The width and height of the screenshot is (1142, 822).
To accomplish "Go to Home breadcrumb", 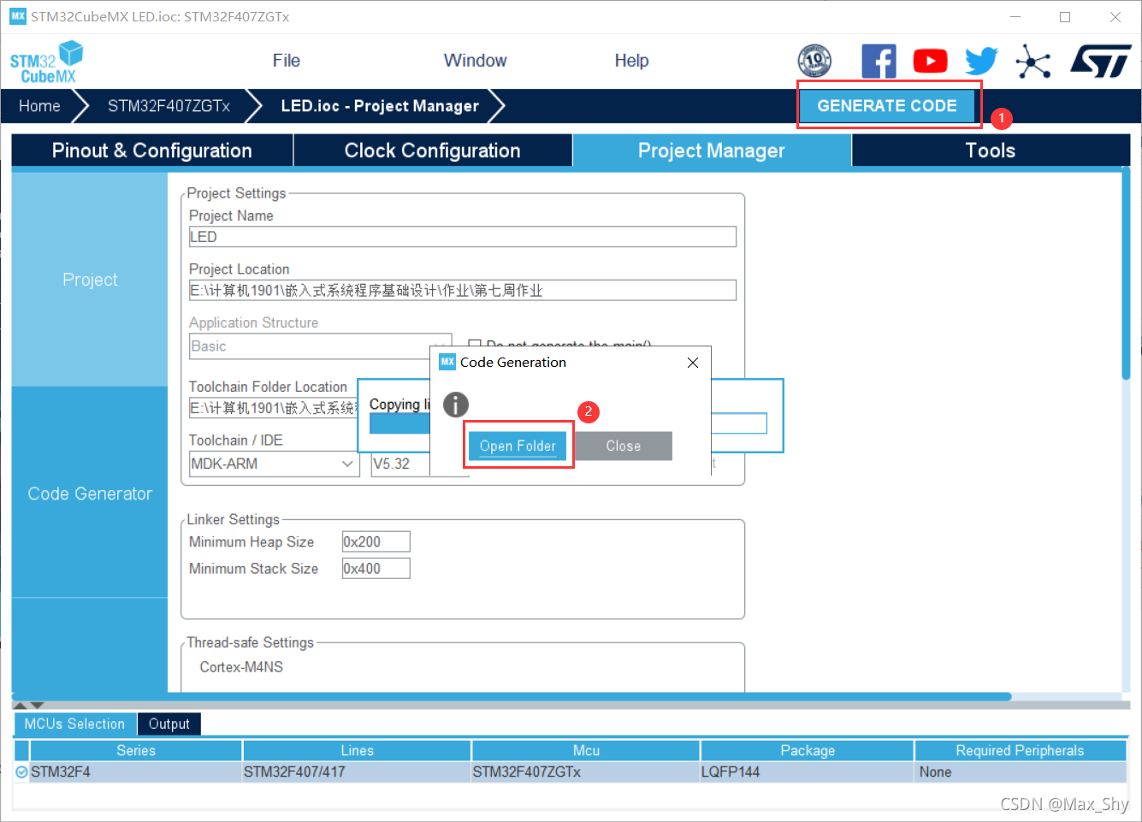I will 39,106.
